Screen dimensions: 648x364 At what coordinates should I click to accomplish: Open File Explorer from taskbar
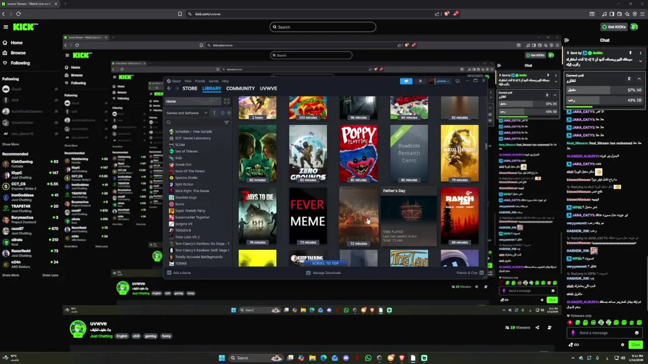point(312,358)
